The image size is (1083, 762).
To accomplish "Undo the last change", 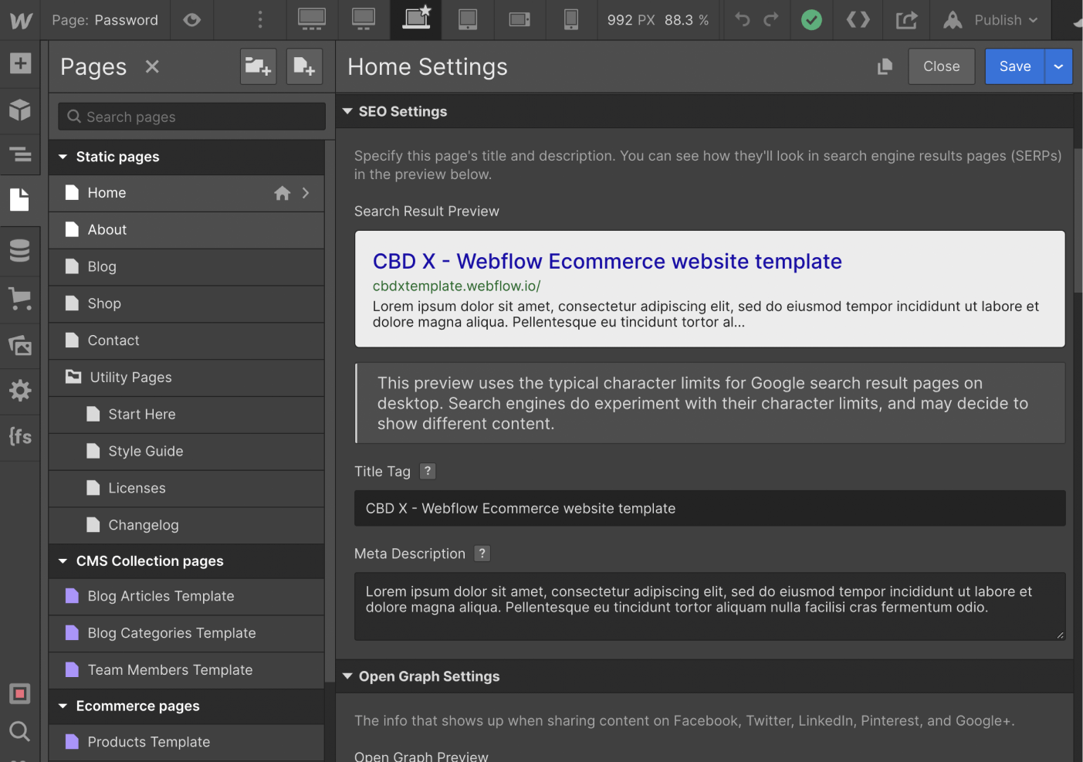I will pos(741,20).
